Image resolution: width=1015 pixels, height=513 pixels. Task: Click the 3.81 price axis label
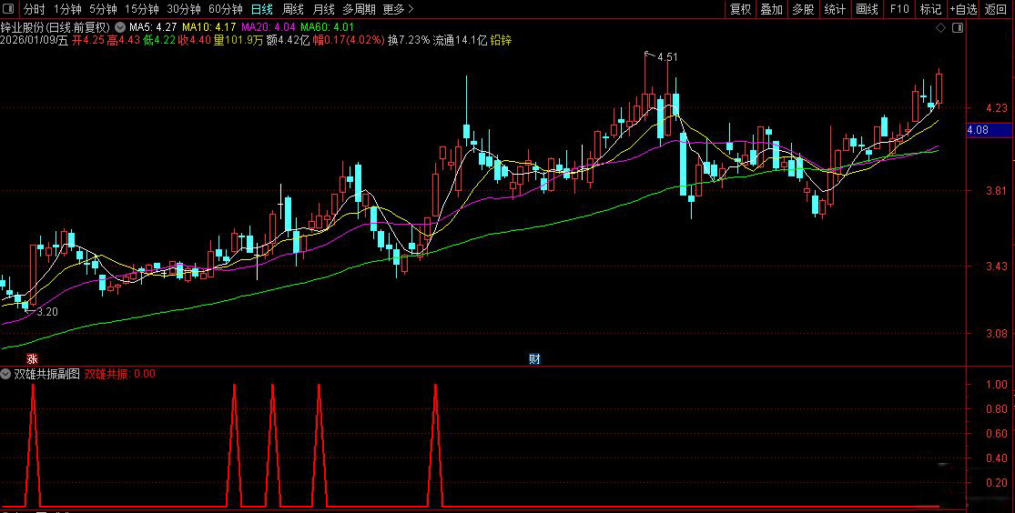click(x=996, y=191)
